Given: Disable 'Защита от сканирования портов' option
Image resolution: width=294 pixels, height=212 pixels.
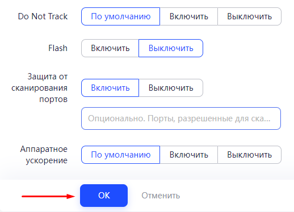Looking at the screenshot, I should tap(171, 88).
